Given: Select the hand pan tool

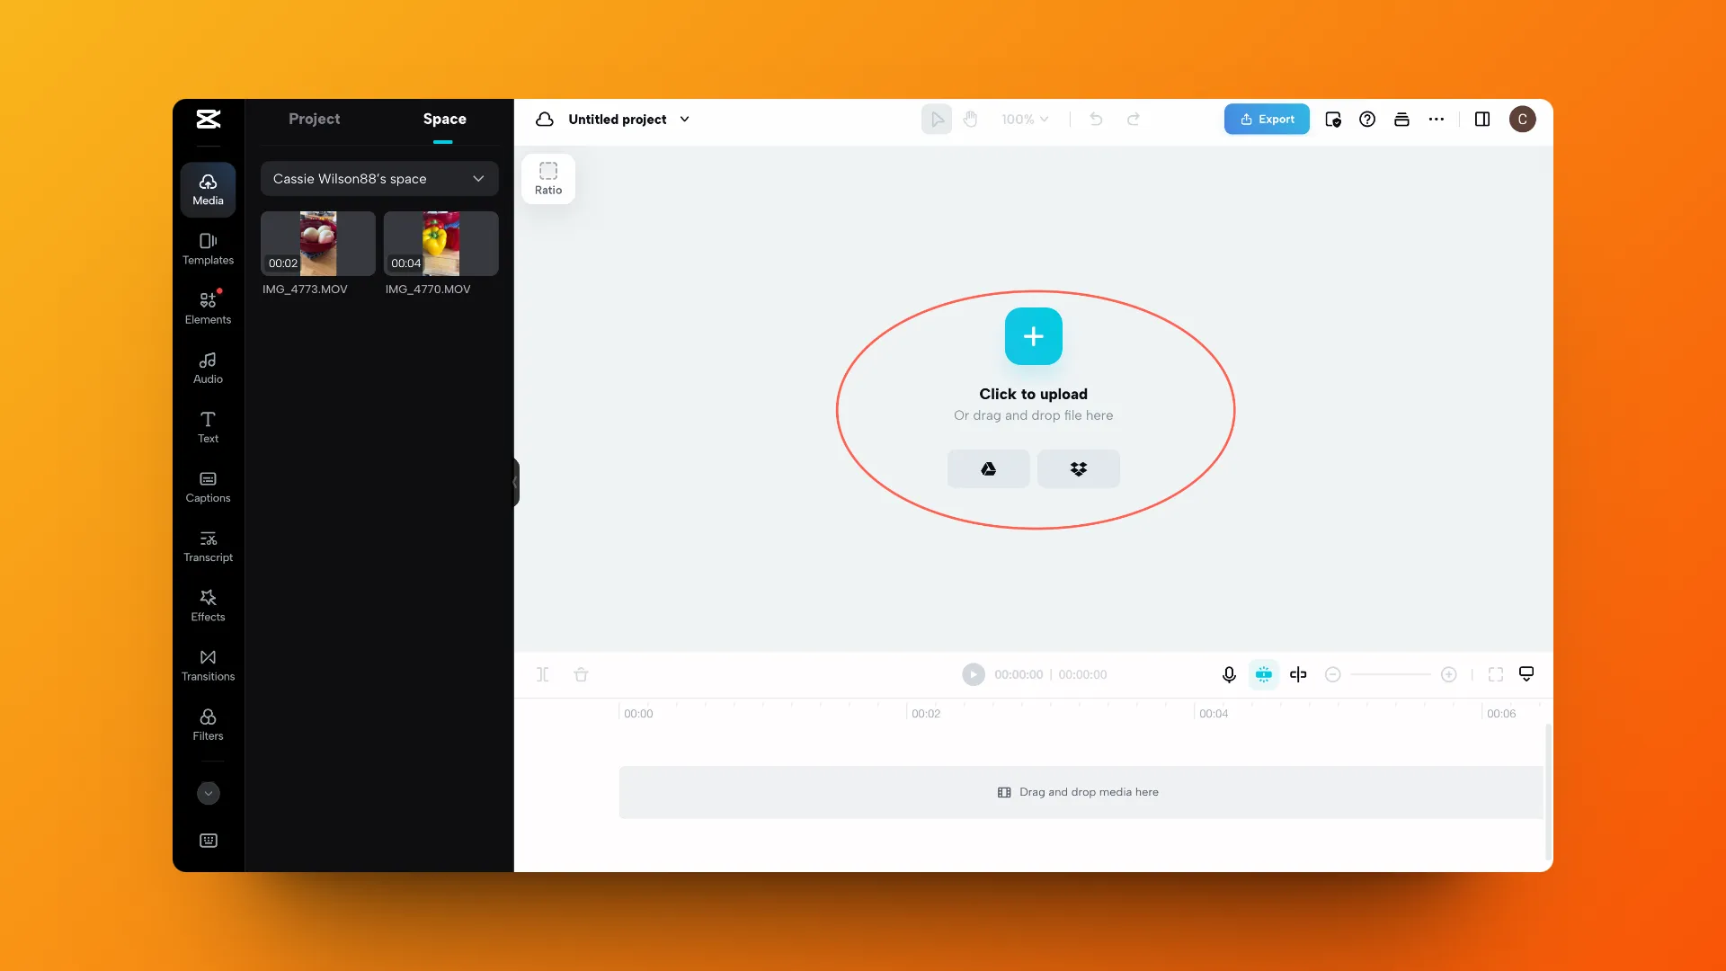Looking at the screenshot, I should coord(971,119).
